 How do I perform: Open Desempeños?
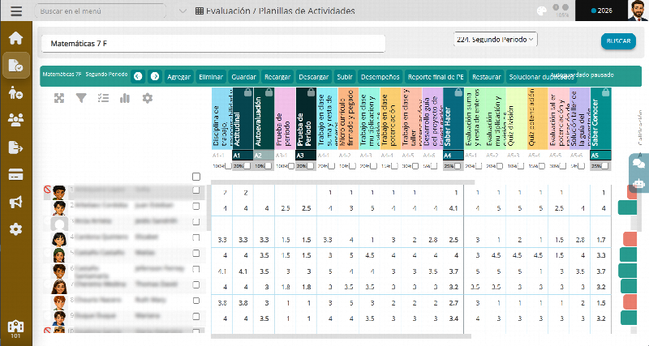(x=380, y=77)
